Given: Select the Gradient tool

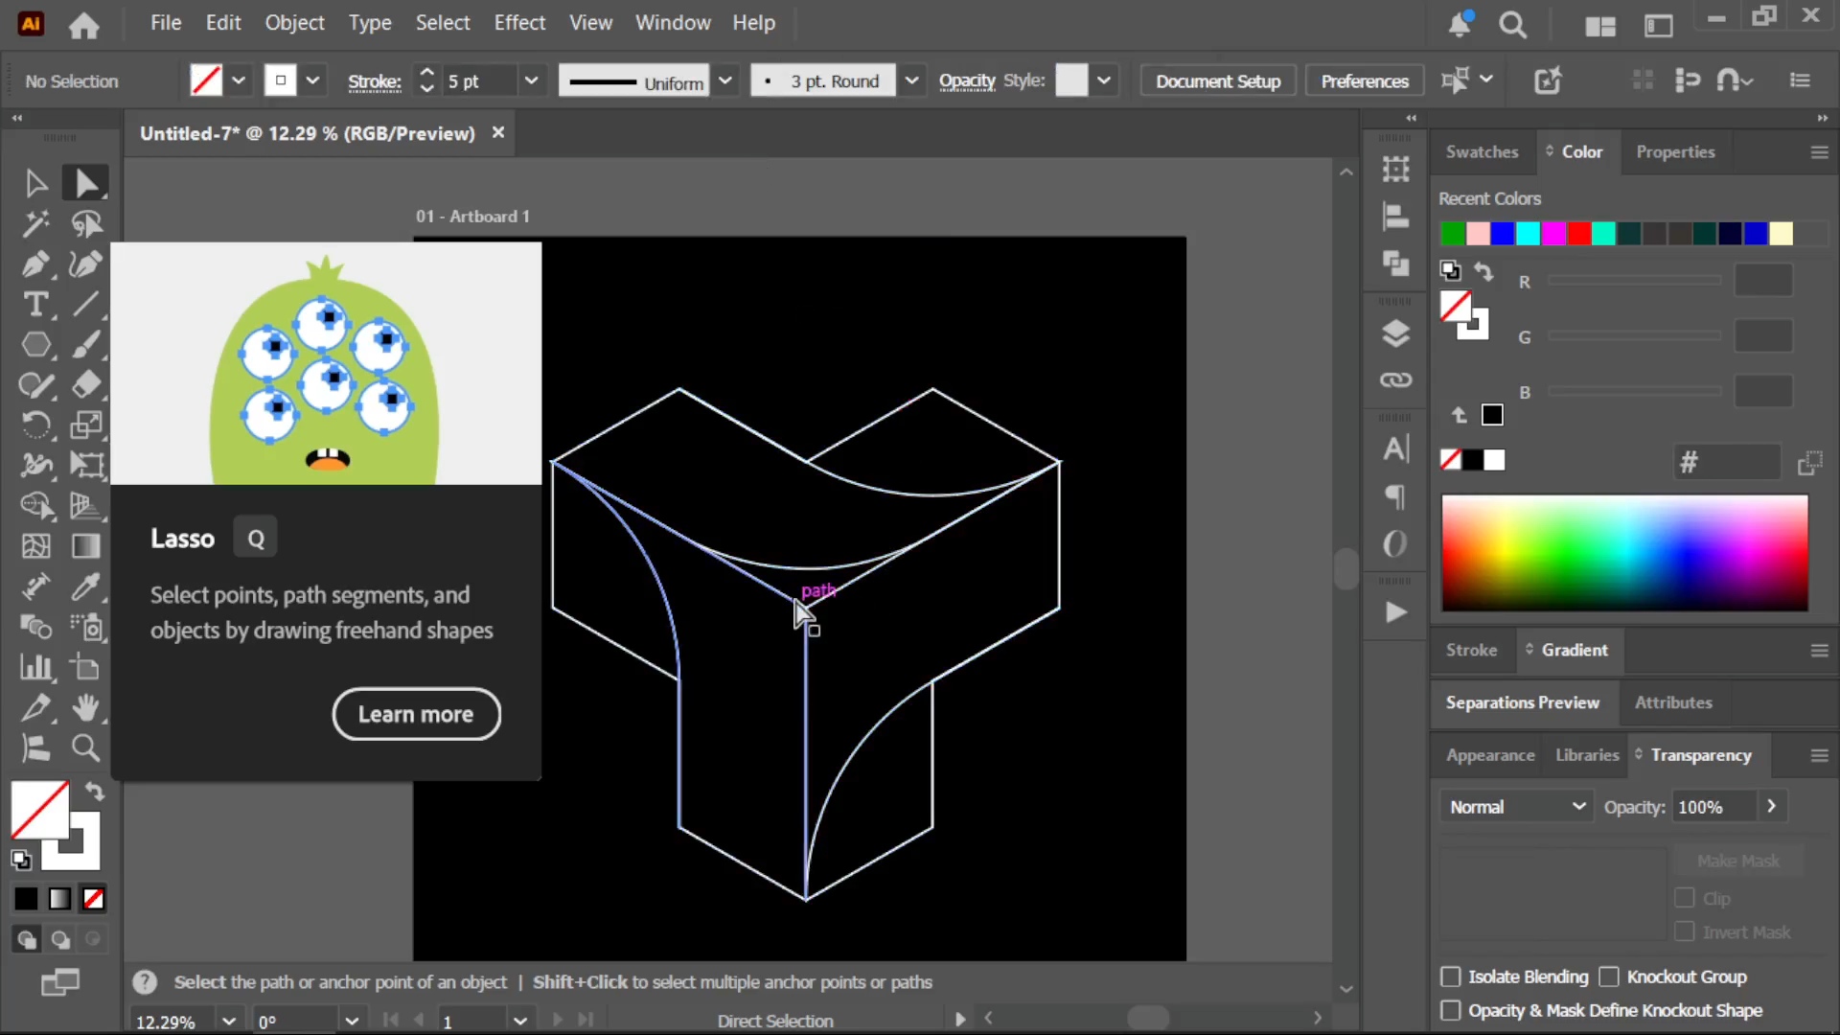Looking at the screenshot, I should [86, 546].
